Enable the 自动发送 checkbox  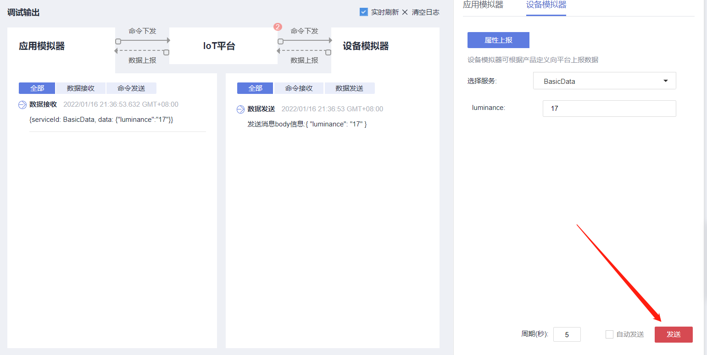pyautogui.click(x=609, y=334)
